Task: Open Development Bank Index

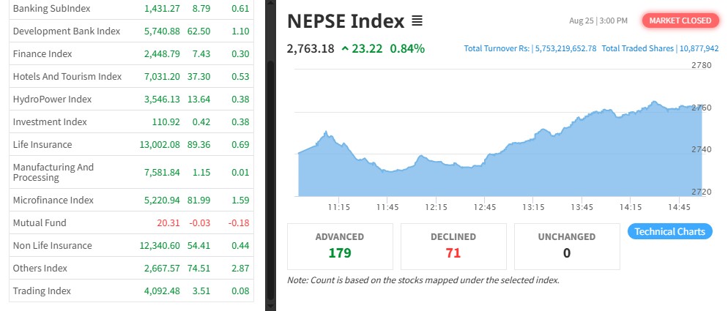Action: tap(66, 31)
